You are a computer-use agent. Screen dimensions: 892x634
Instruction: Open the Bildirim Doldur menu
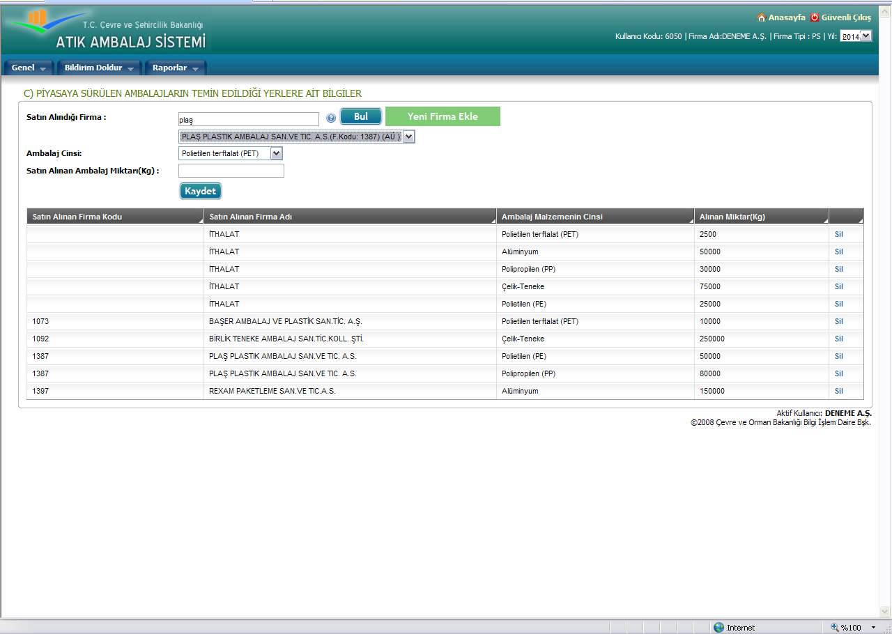click(100, 68)
